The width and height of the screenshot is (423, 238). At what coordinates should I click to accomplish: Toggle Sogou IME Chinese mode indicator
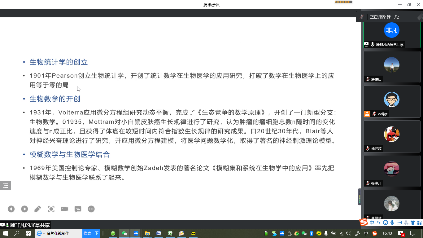click(372, 223)
